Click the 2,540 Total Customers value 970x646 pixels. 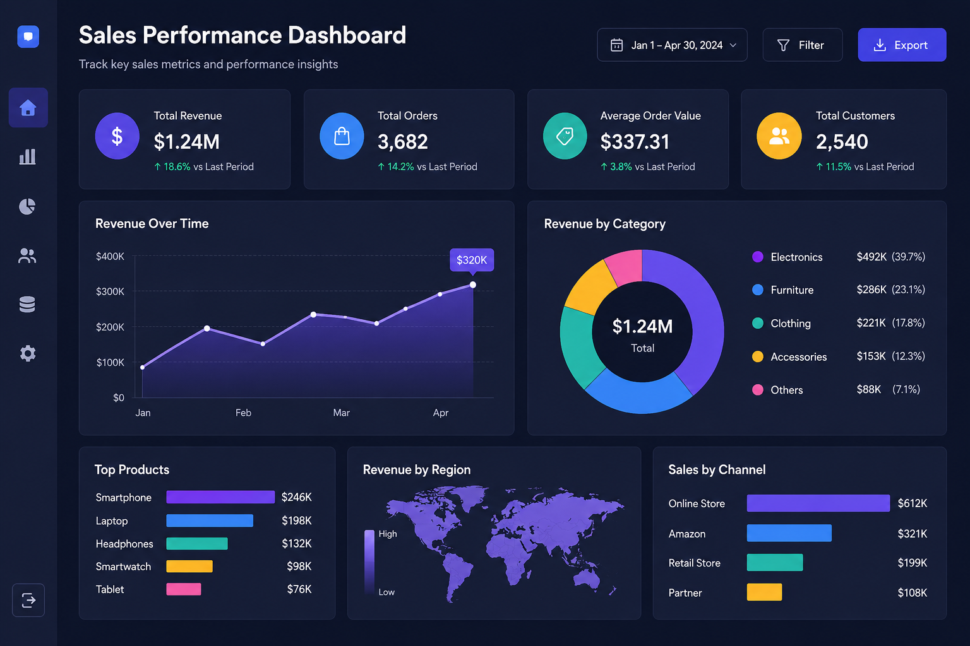(x=842, y=142)
